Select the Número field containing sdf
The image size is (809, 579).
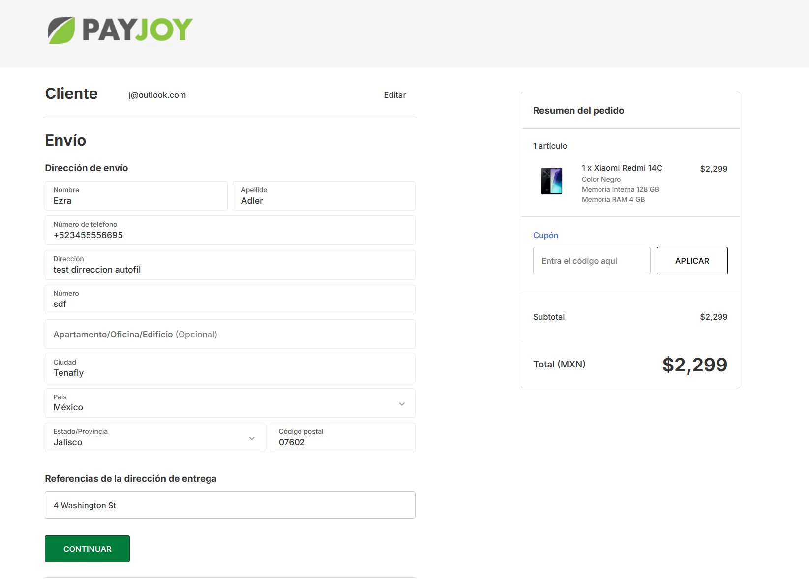(230, 299)
